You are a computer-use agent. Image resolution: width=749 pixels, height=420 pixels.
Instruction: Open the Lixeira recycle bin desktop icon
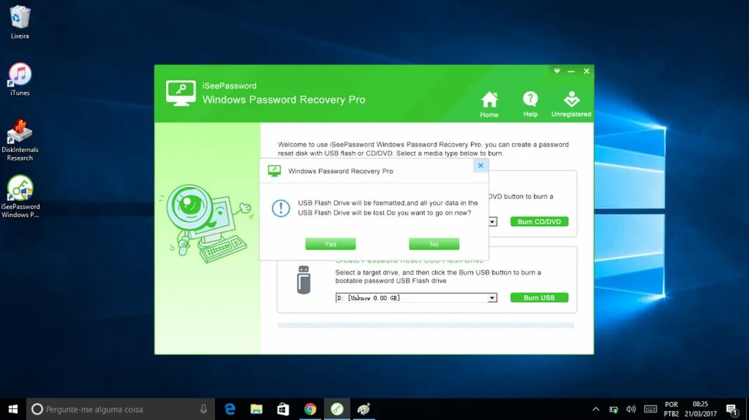(x=20, y=22)
